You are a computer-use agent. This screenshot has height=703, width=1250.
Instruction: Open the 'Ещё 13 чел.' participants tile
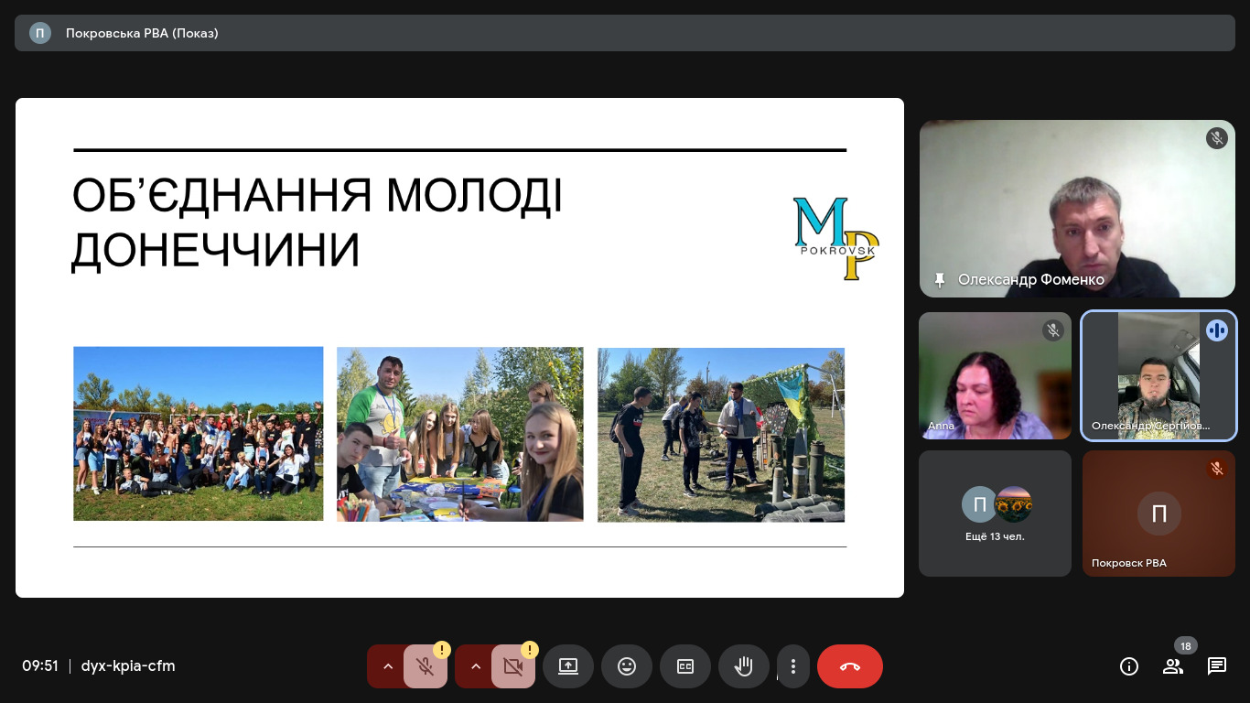pos(995,514)
